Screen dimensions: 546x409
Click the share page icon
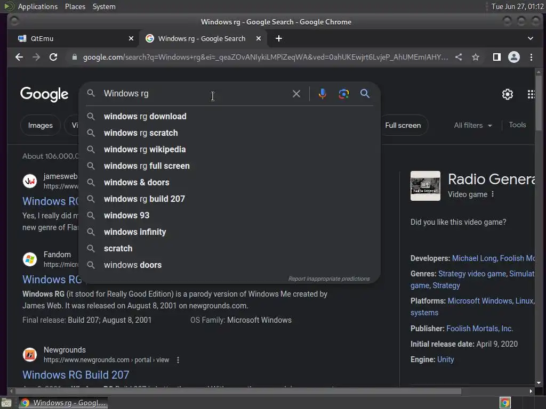pyautogui.click(x=459, y=57)
